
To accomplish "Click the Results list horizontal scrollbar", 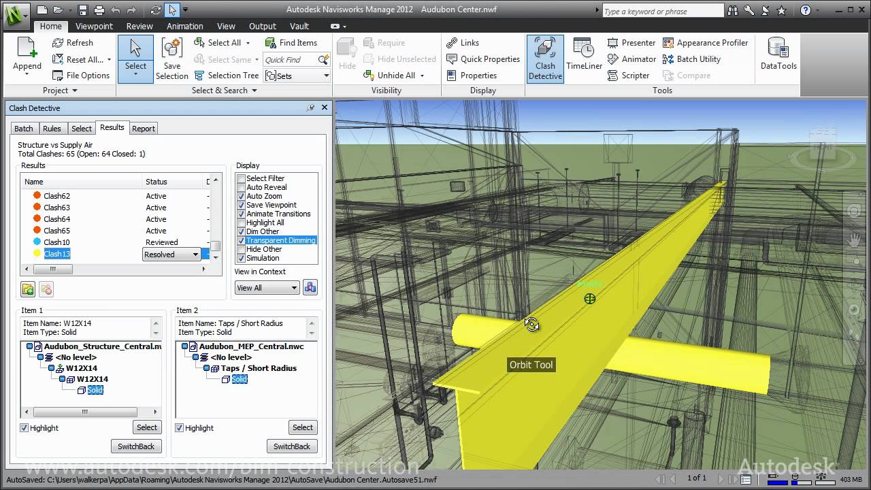I will click(x=114, y=269).
